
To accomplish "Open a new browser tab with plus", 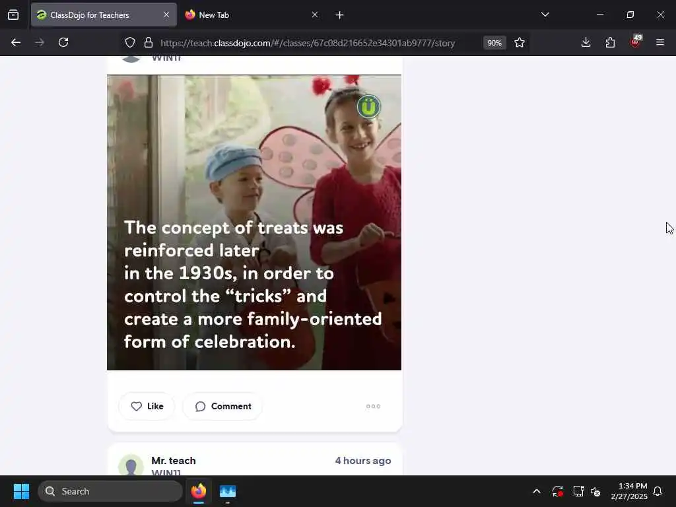I will (340, 15).
